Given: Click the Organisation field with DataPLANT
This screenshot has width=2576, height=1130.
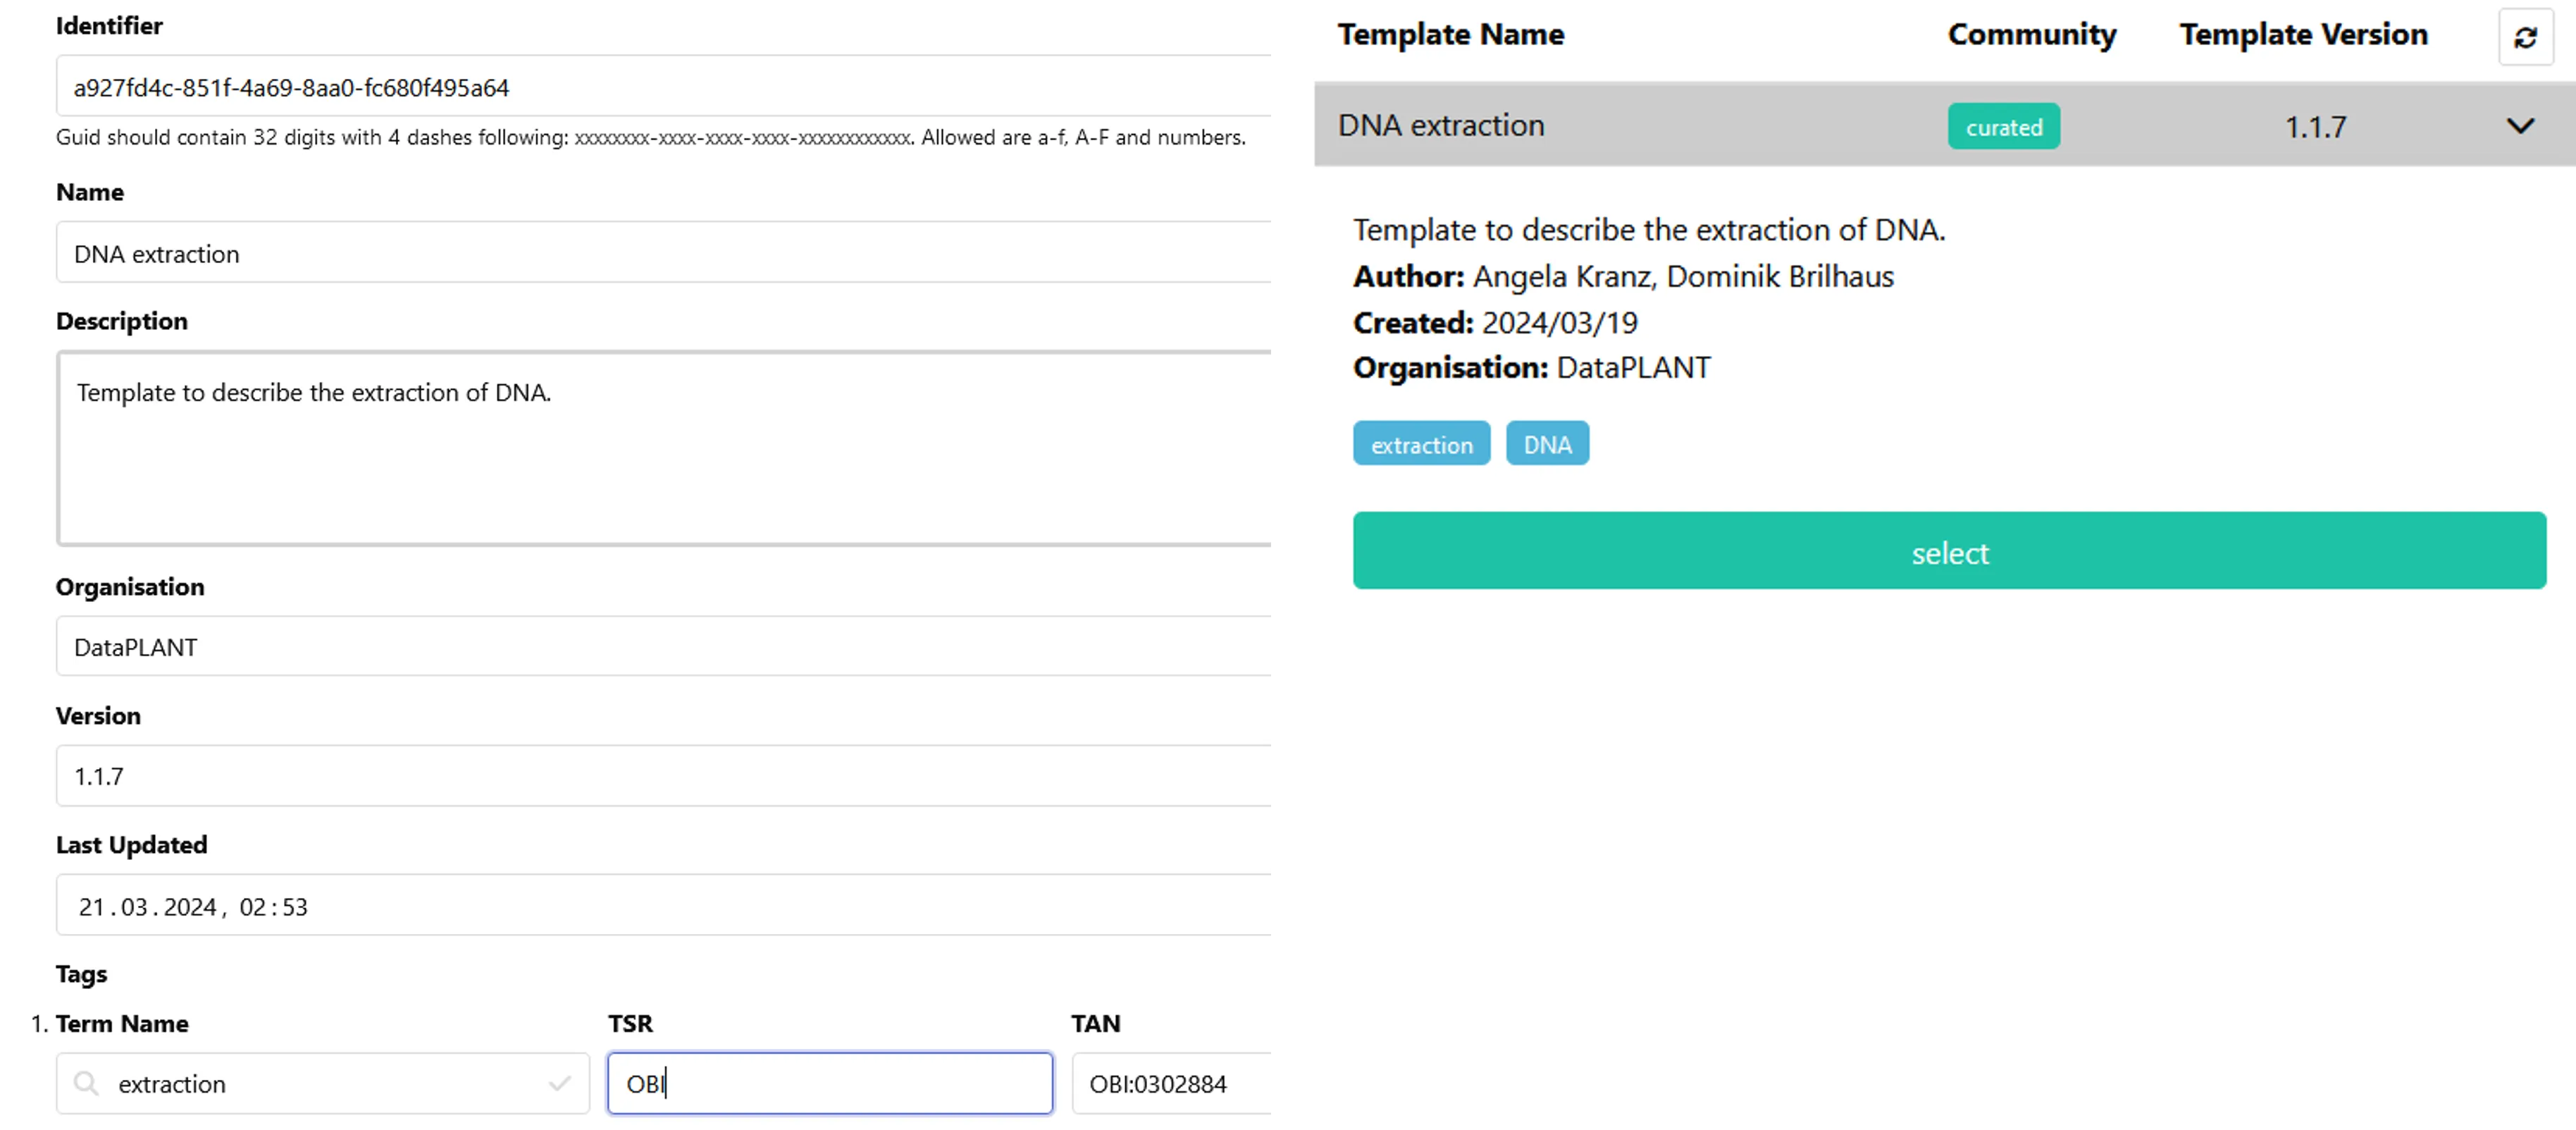Looking at the screenshot, I should tap(660, 646).
